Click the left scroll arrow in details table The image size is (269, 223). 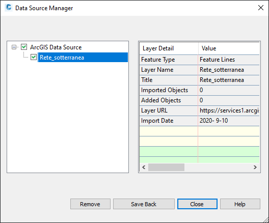(144, 167)
